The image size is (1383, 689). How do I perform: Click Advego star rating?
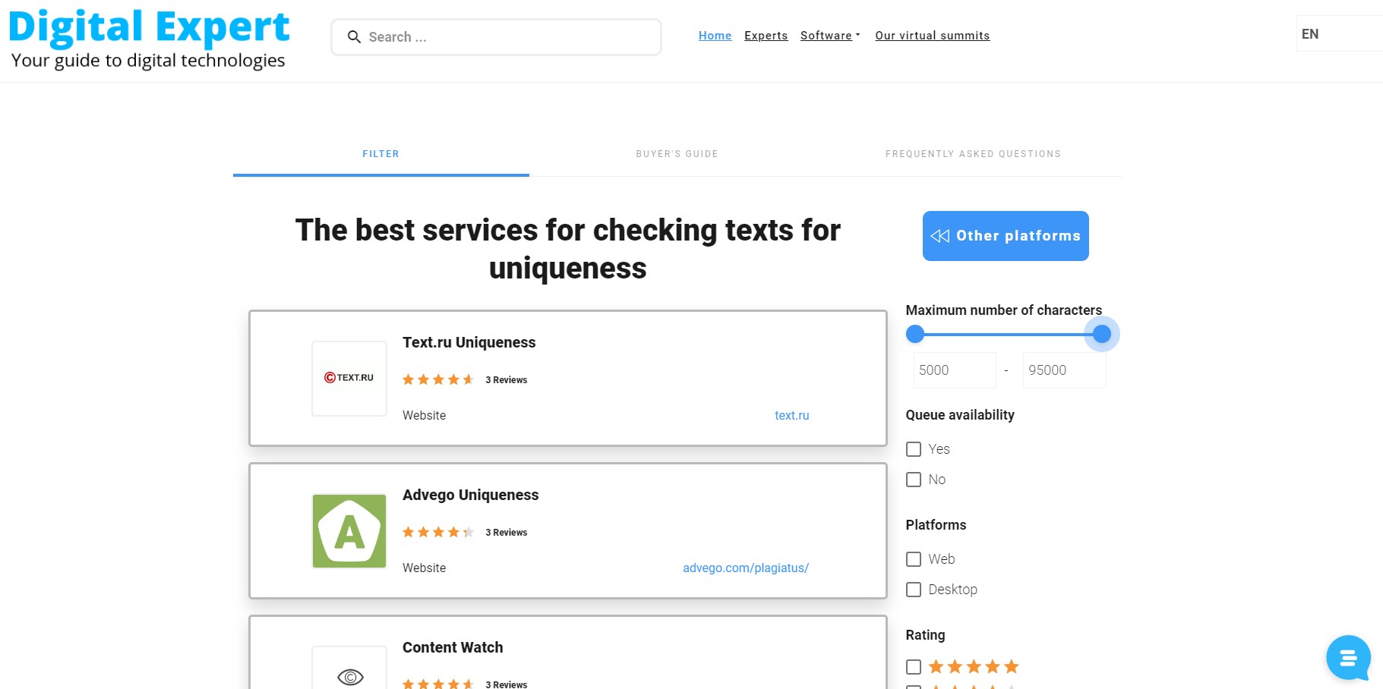(438, 532)
